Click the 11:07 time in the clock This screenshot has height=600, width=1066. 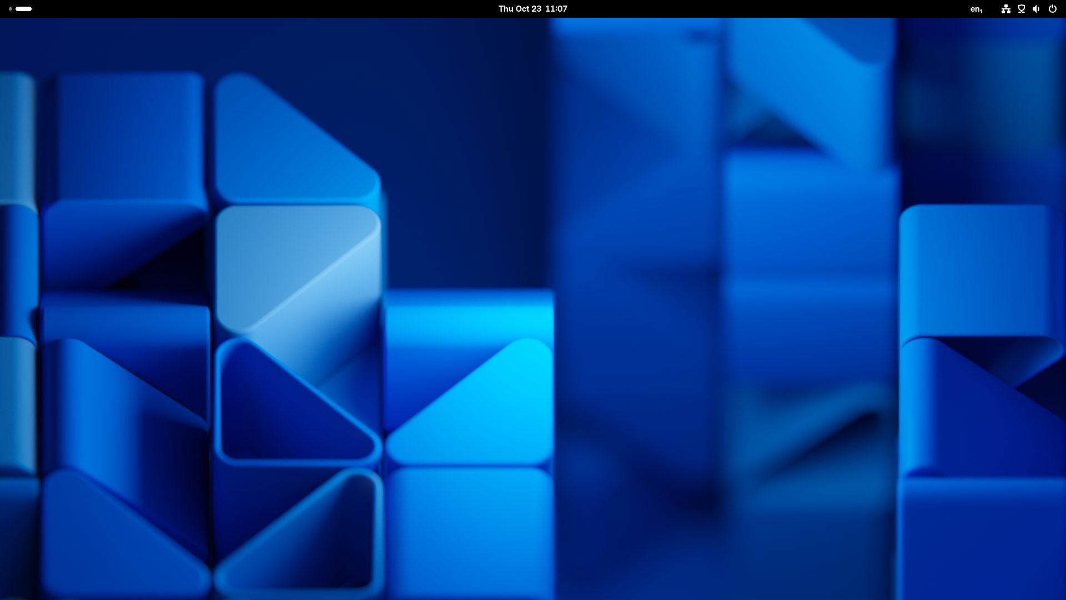click(556, 9)
